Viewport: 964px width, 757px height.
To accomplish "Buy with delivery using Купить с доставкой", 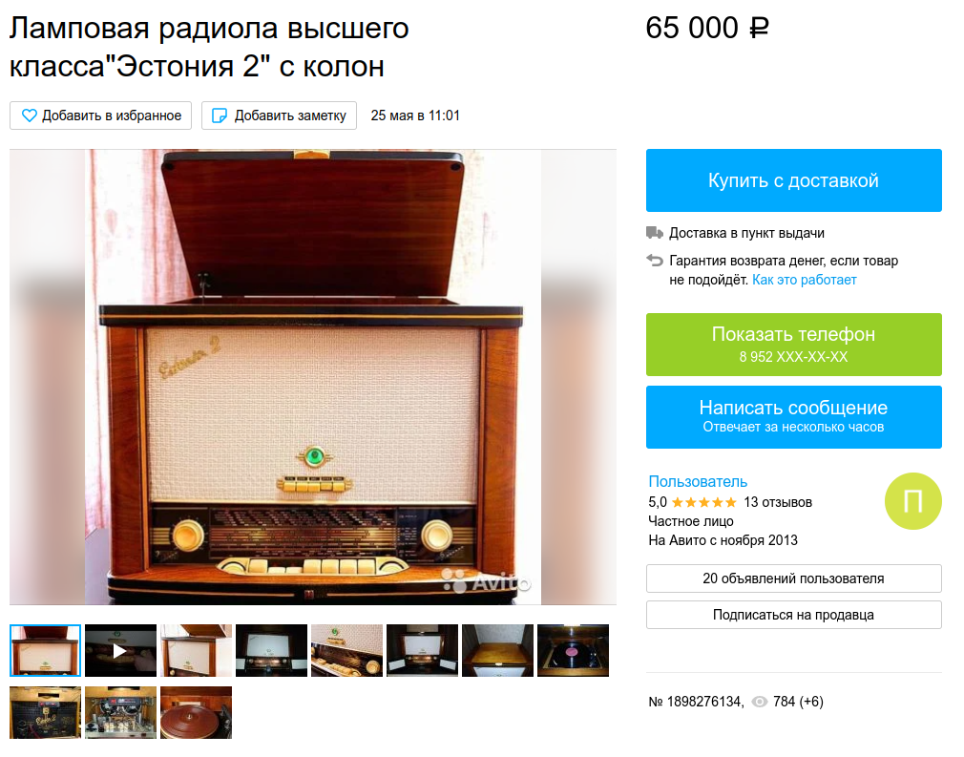I will point(794,180).
